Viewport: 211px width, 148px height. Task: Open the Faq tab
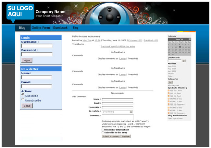point(75,28)
